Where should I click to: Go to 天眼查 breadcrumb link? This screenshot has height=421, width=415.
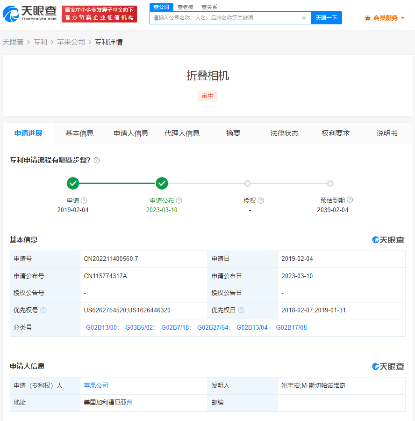tap(13, 42)
